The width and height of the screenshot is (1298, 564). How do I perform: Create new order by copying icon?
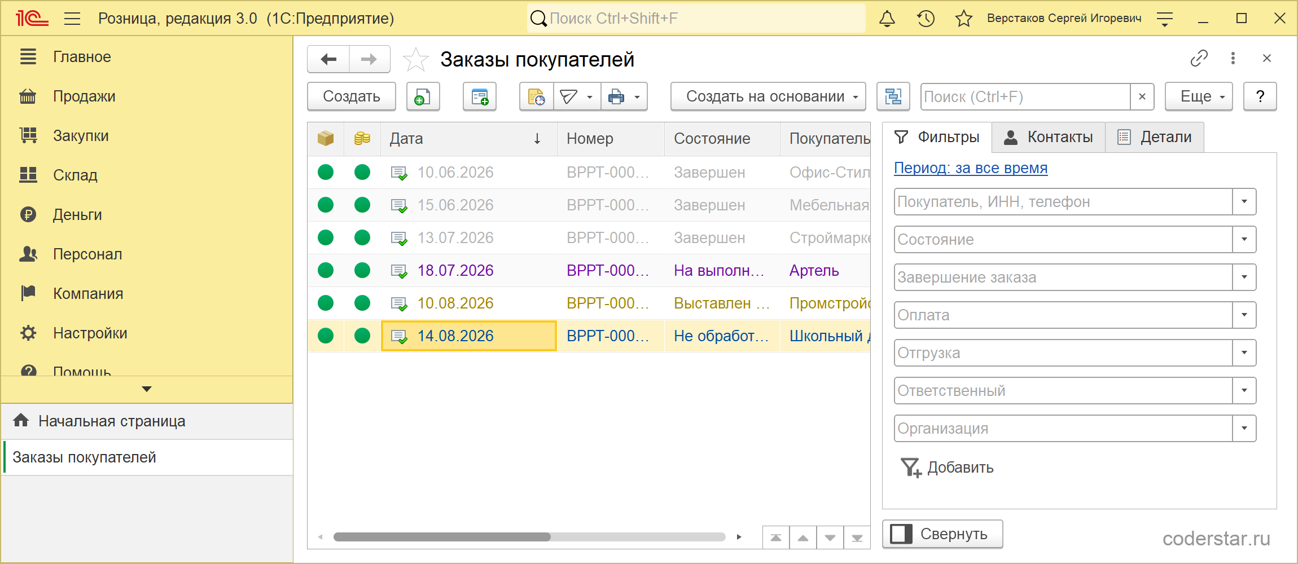(423, 96)
